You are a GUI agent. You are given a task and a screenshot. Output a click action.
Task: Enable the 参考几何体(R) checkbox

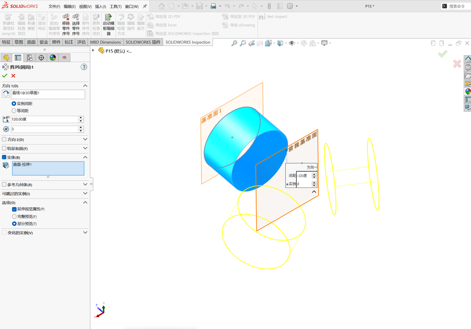point(4,185)
